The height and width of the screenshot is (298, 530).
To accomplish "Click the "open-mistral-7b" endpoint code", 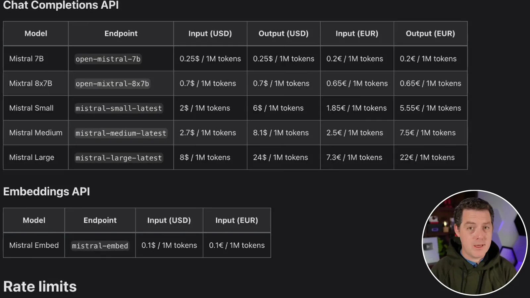I will click(x=108, y=59).
